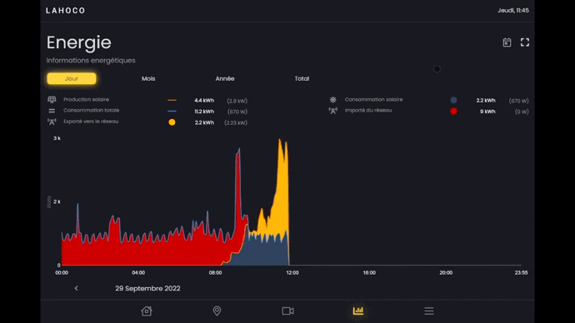This screenshot has height=323, width=575.
Task: Click the orange Production solaire line swatch
Action: pos(172,100)
